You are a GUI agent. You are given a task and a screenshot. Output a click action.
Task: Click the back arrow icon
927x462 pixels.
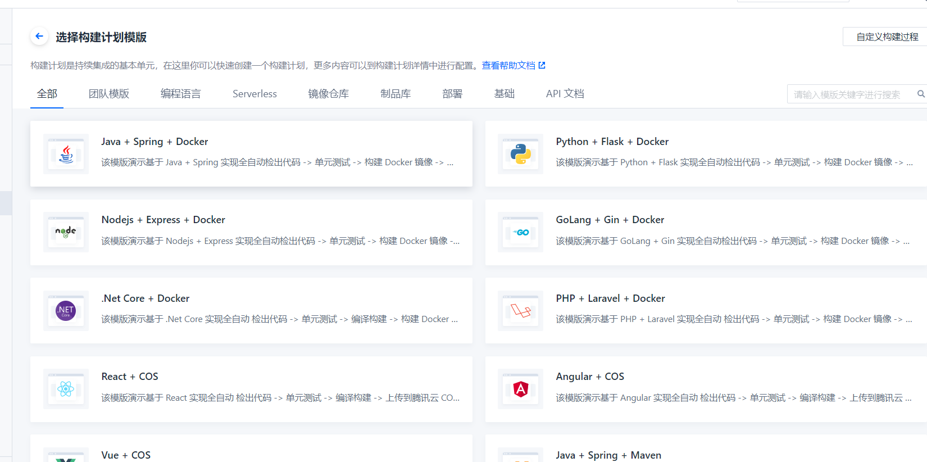(x=39, y=37)
